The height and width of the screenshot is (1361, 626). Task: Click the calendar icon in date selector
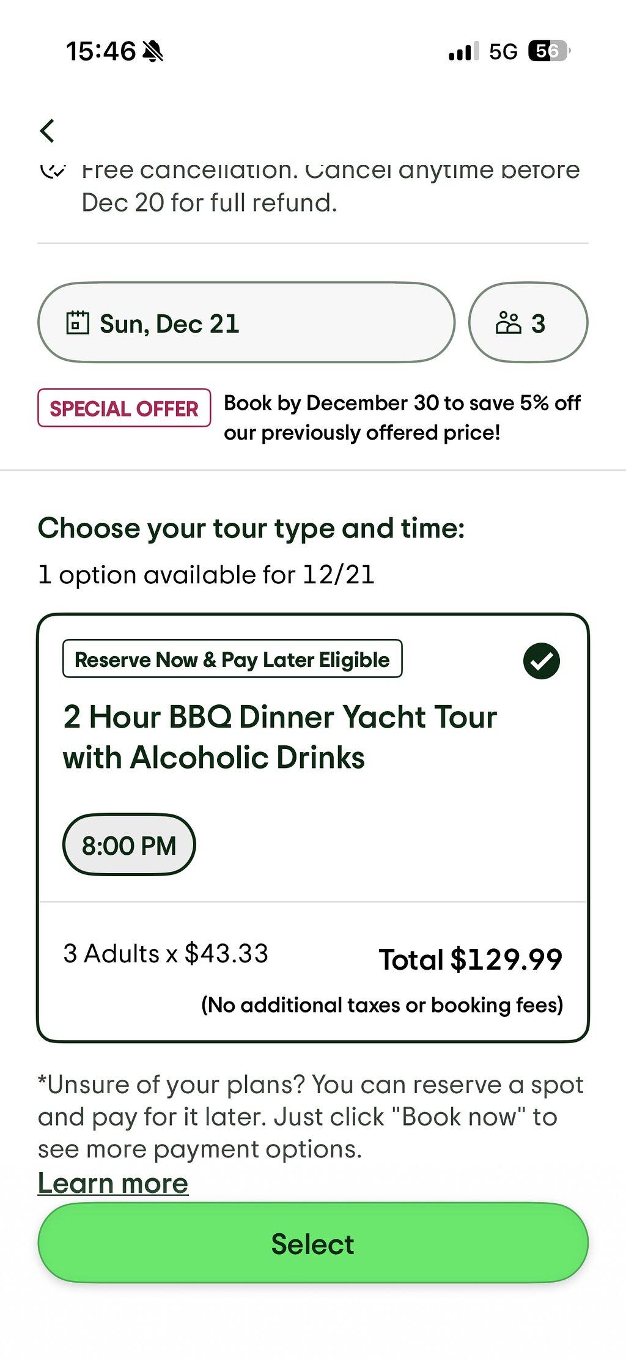(x=78, y=322)
